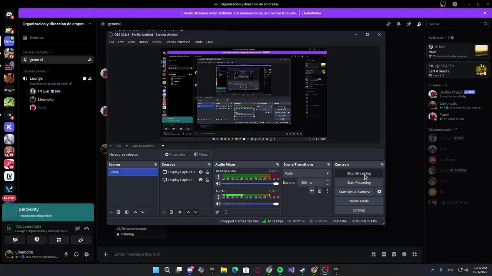Open the Audio Mixer bottom three-dot menu
Image resolution: width=492 pixels, height=276 pixels.
(x=226, y=212)
